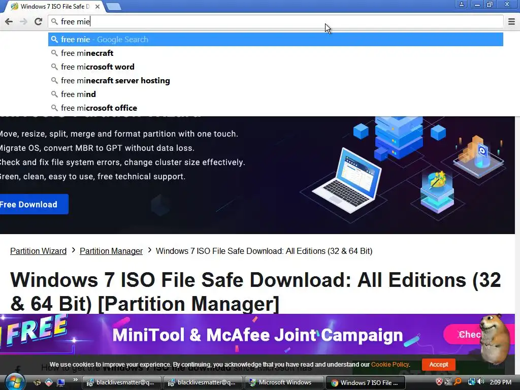Pick the "free microsoft office" suggestion
The width and height of the screenshot is (520, 390).
click(x=275, y=108)
